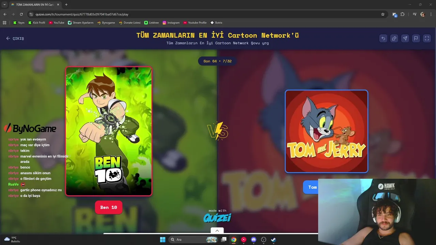
Task: Toggle fullscreen mode icon
Action: 427,38
